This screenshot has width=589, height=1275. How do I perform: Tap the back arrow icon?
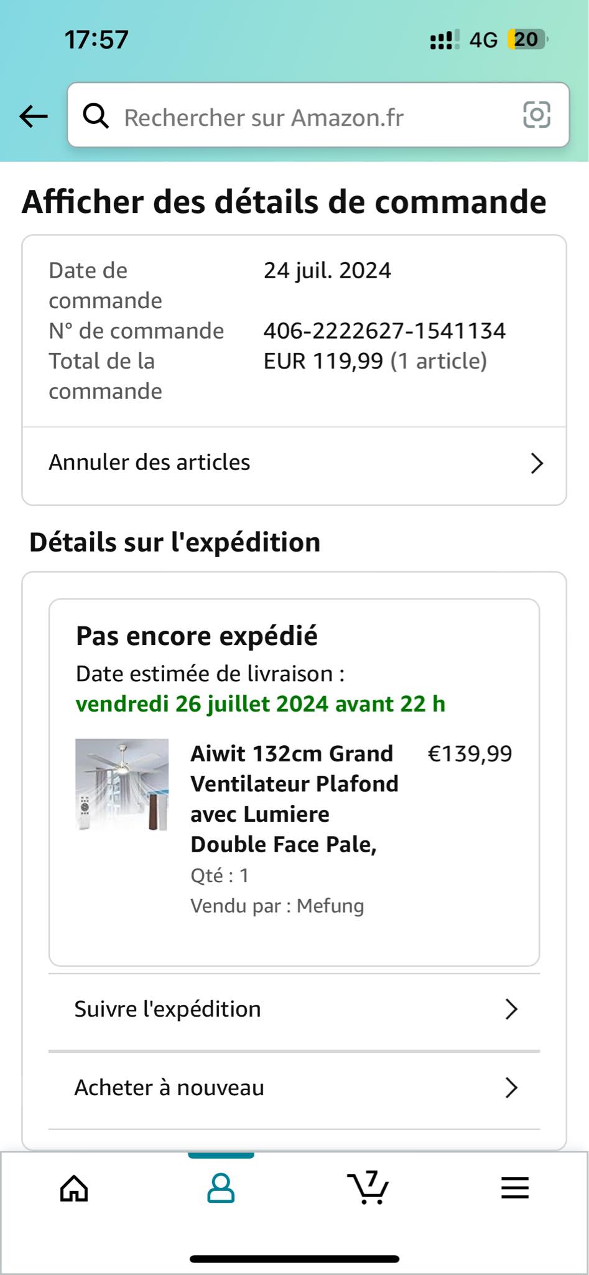[34, 116]
